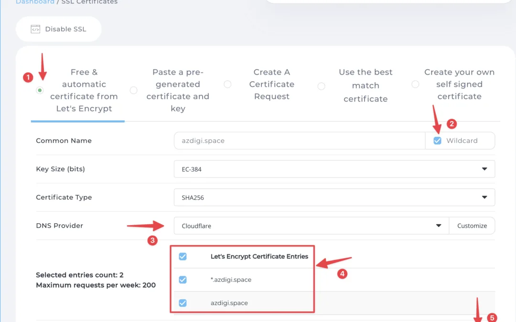
Task: Switch to Paste a pre-generated certificate tab
Action: [x=178, y=90]
